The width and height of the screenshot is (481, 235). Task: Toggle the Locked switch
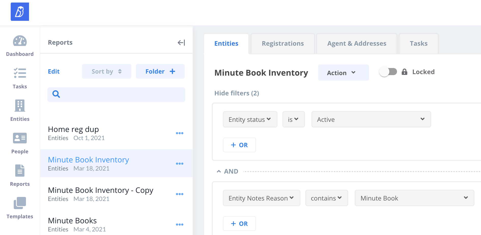[388, 72]
